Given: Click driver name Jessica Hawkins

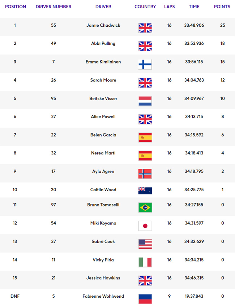Looking at the screenshot, I should 103,278.
